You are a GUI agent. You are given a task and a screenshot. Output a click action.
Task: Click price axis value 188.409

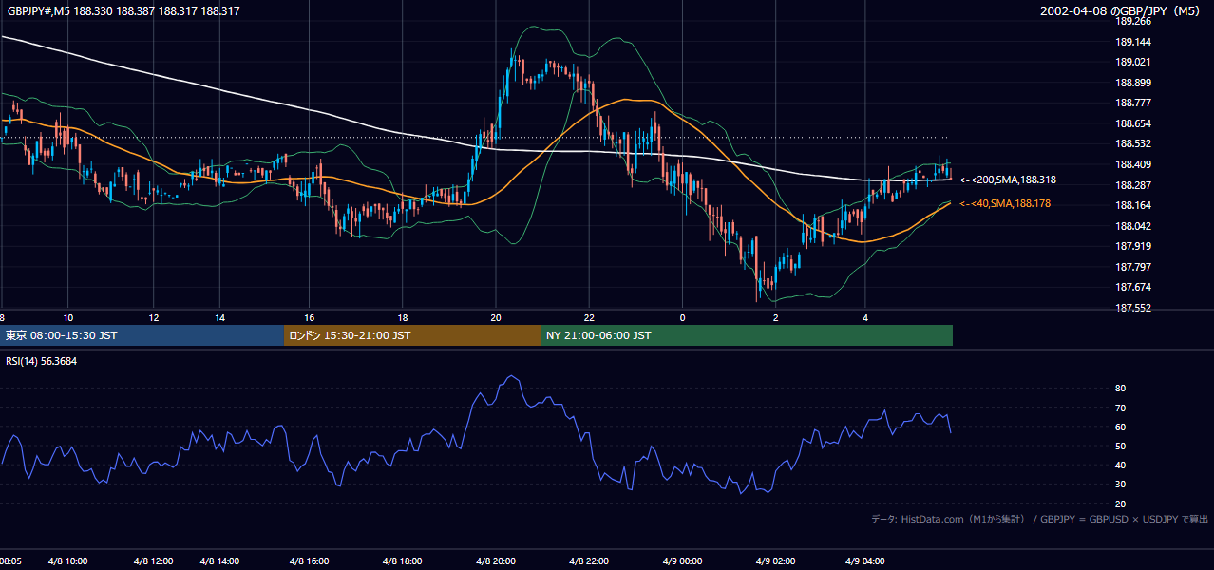point(1133,164)
